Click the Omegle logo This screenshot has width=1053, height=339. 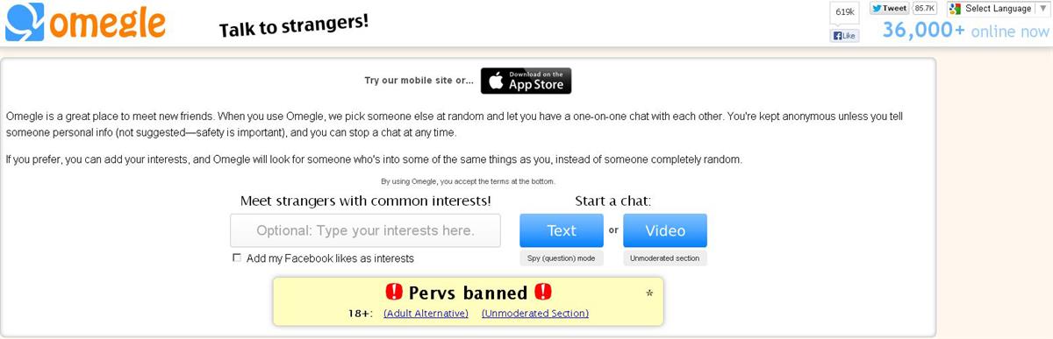(x=85, y=22)
